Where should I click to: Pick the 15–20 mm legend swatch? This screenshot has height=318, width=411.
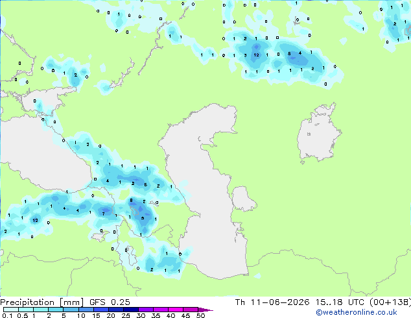101,310
